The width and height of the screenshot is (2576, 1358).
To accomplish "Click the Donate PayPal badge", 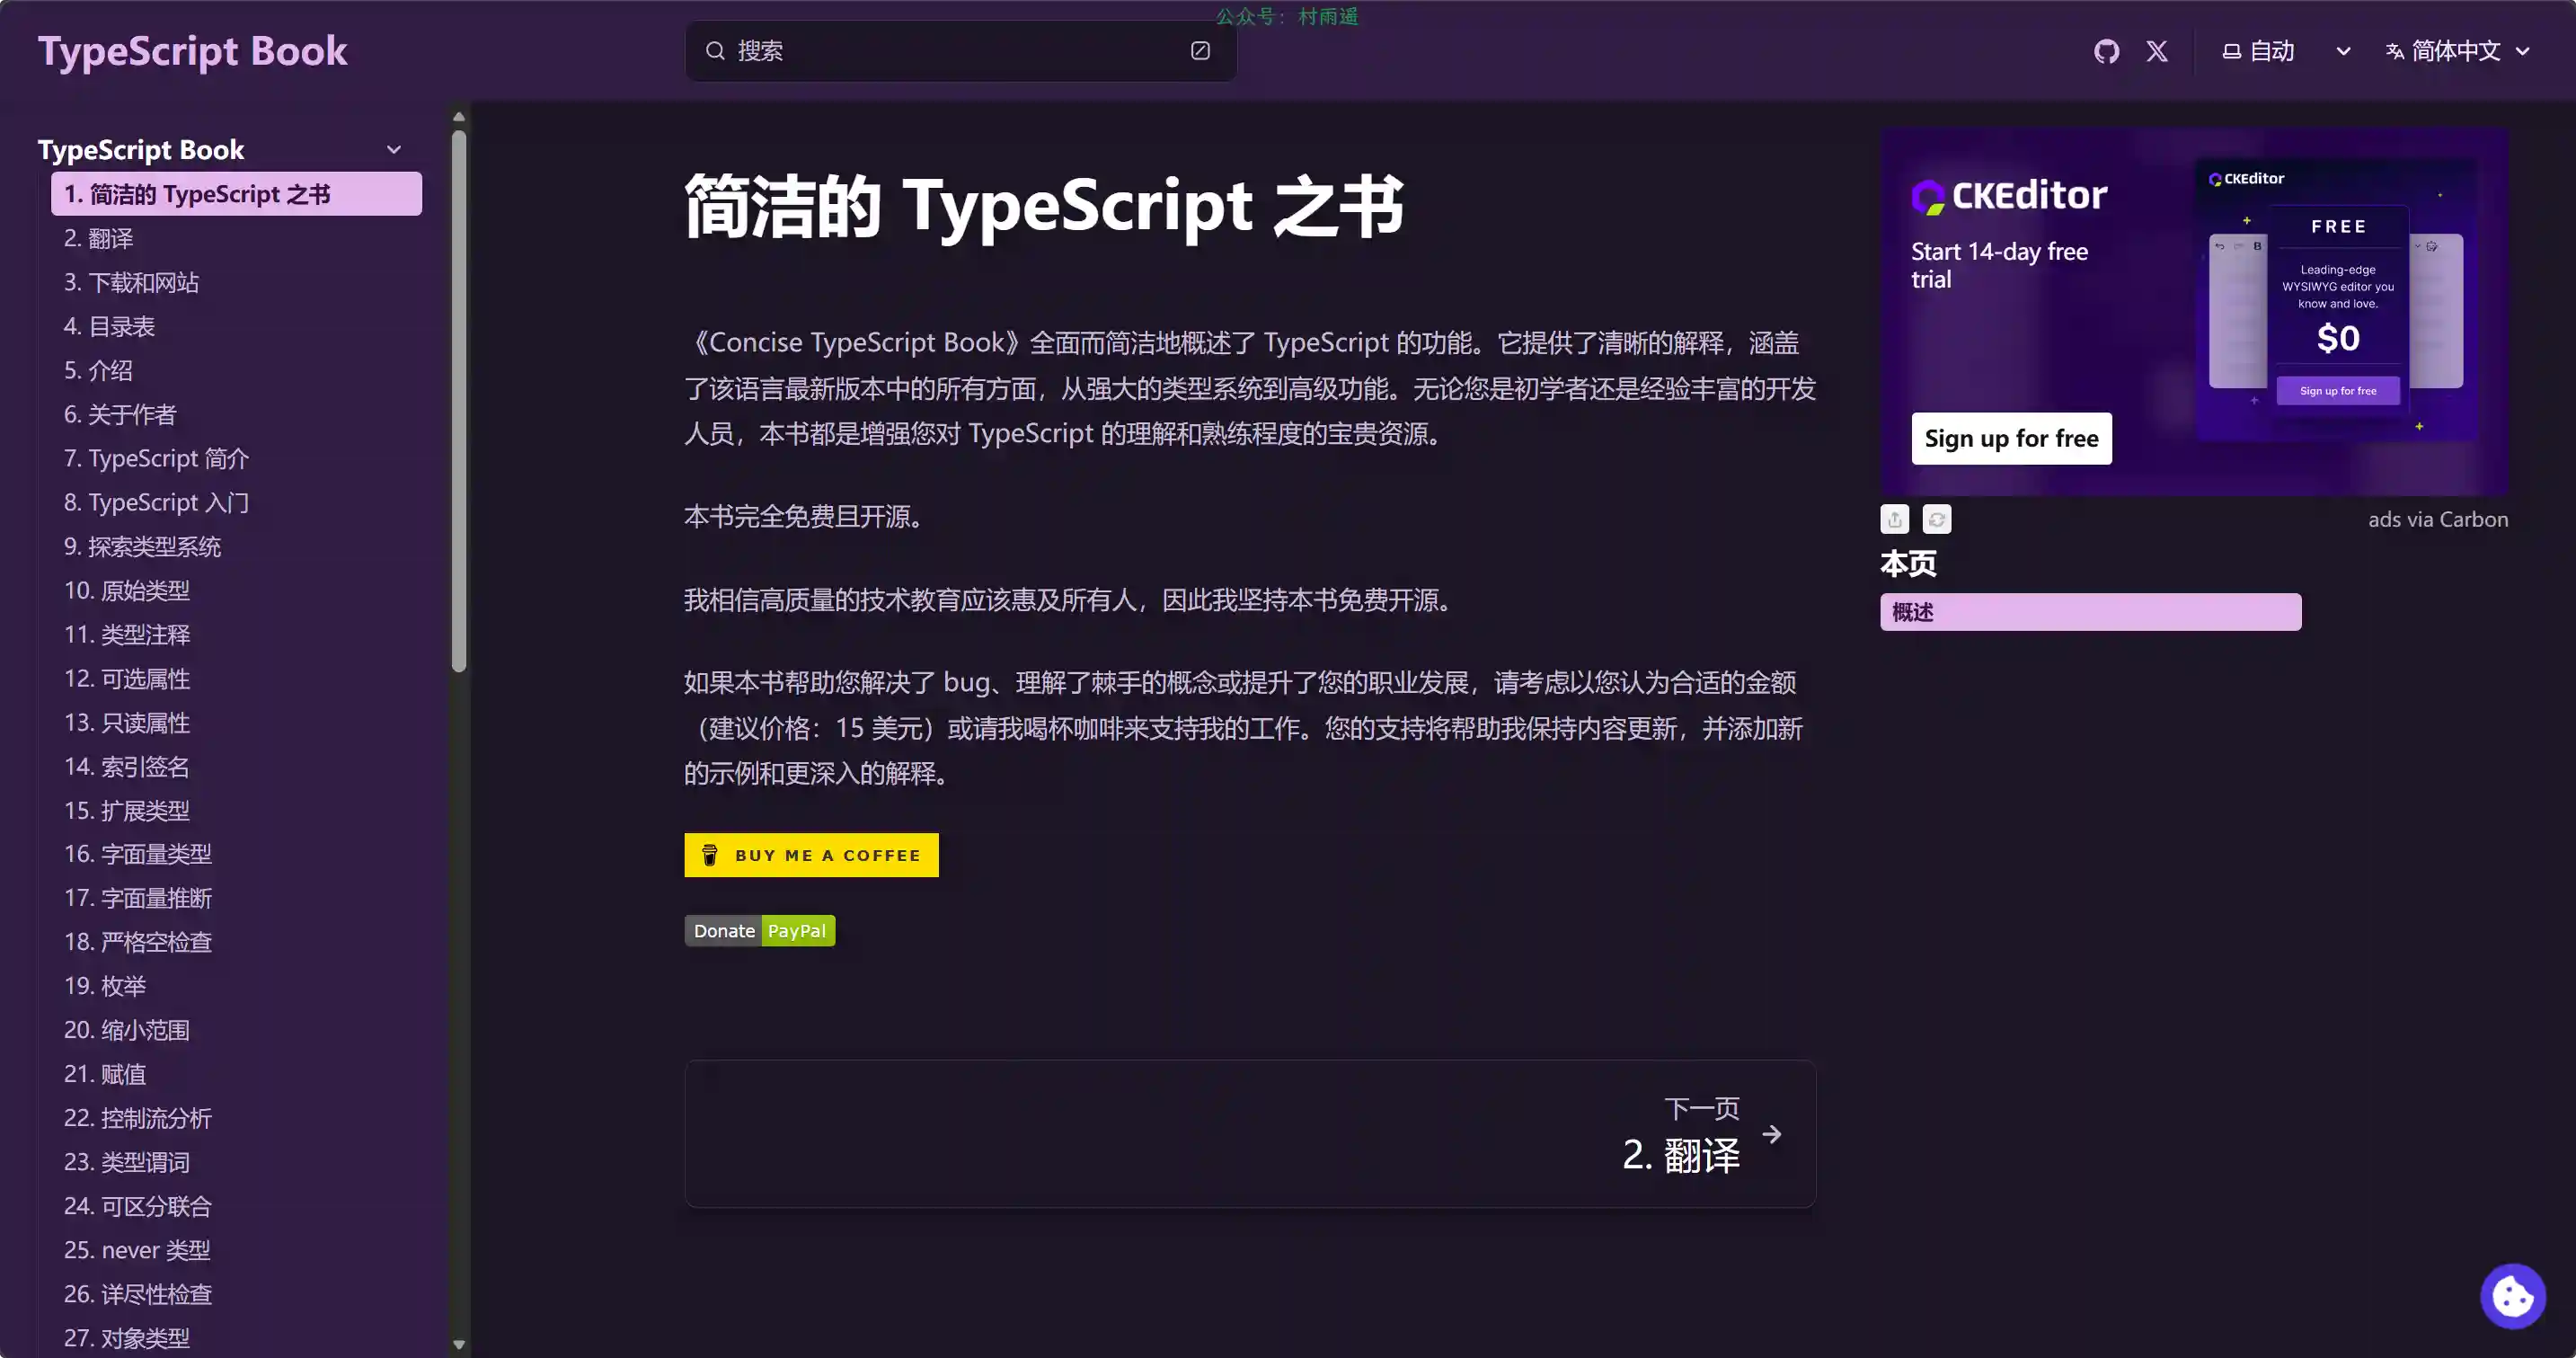I will (759, 931).
